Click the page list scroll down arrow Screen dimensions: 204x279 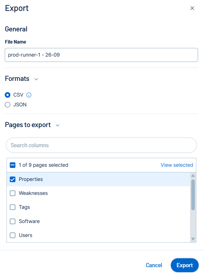193,239
